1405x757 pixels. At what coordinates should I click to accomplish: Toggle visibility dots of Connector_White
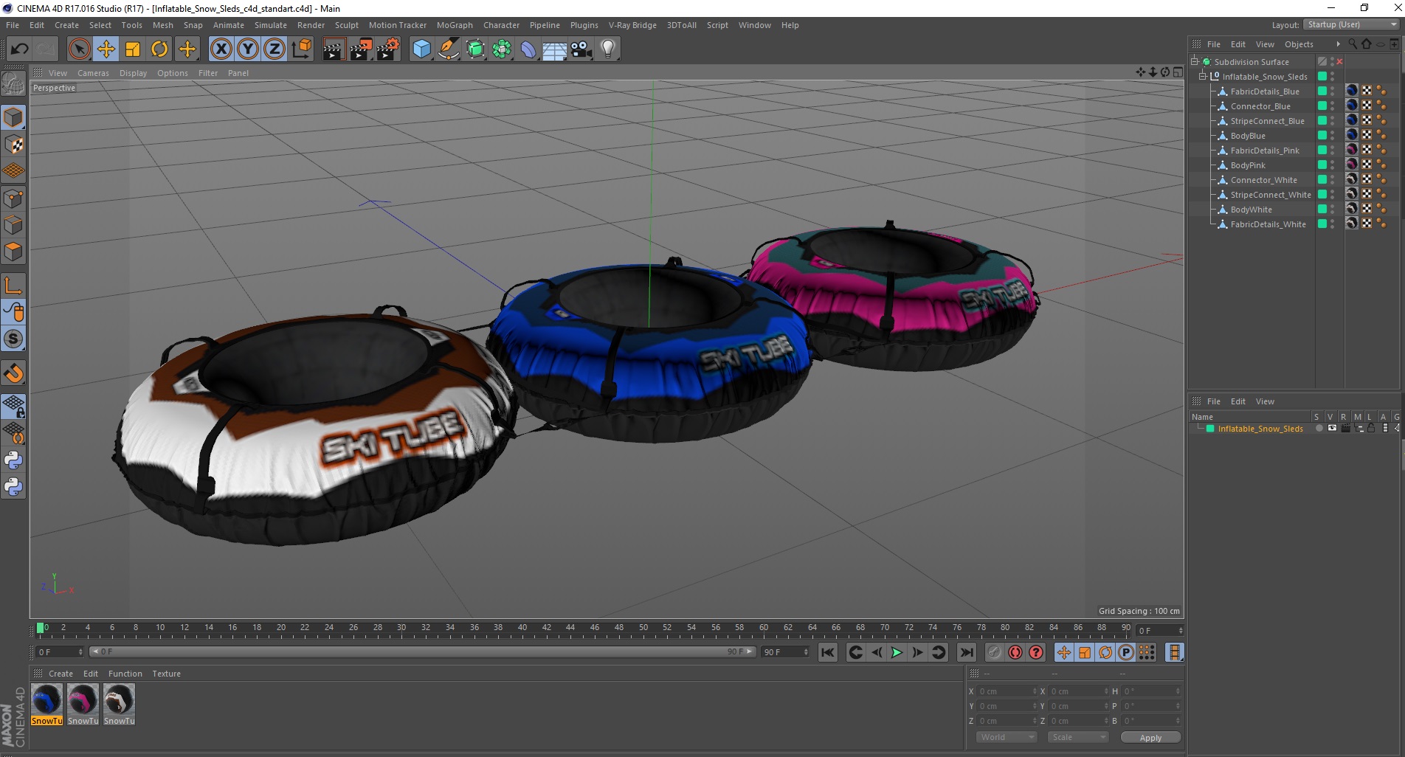click(1333, 180)
